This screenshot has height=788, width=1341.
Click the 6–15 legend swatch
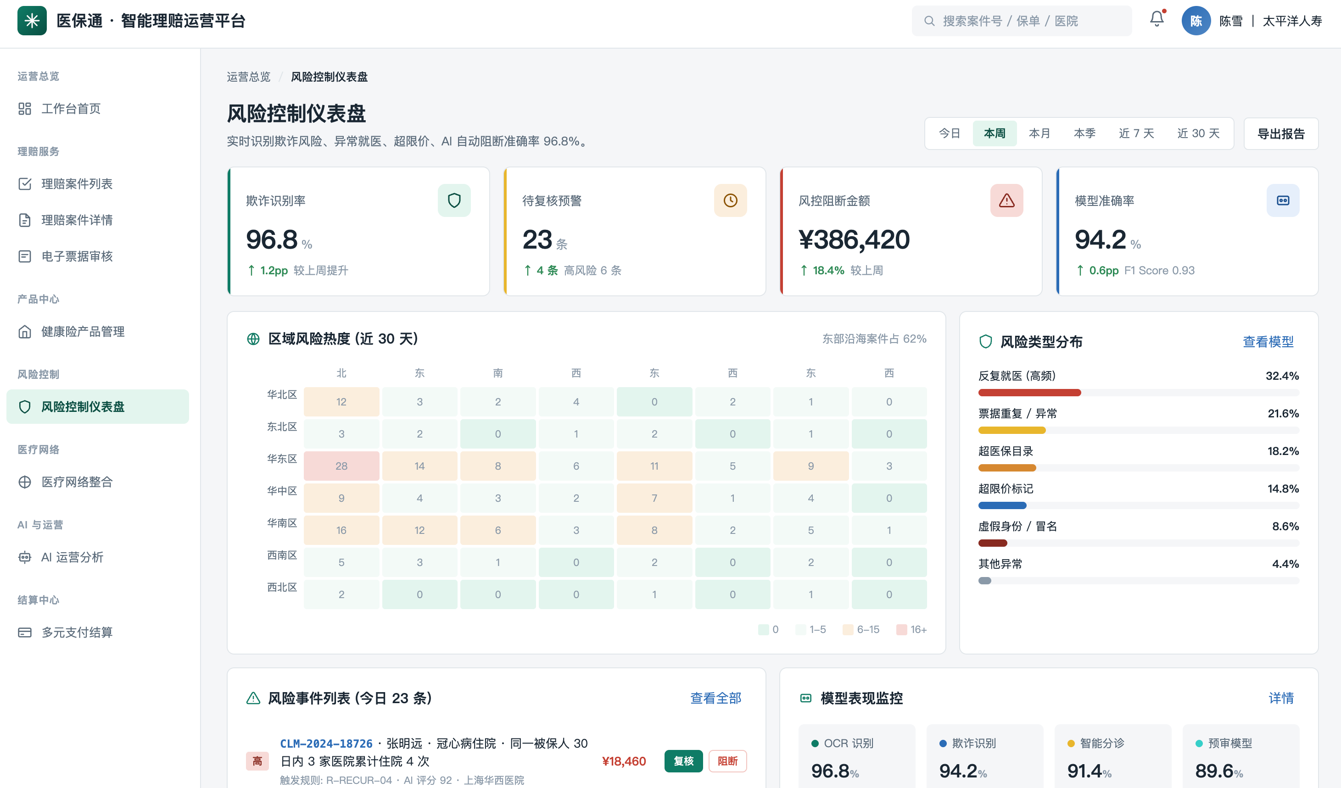848,630
